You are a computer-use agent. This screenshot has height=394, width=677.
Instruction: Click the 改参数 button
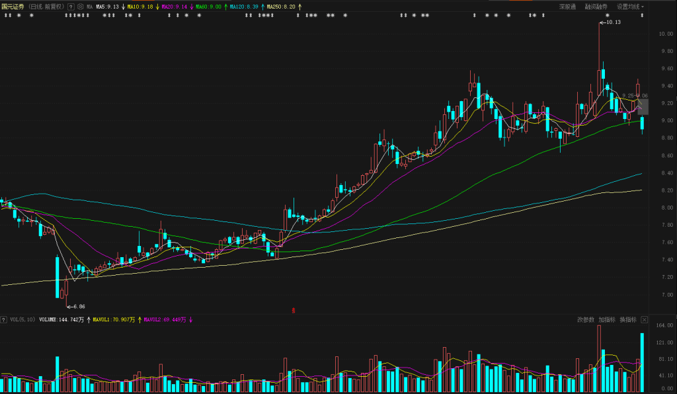(x=586, y=319)
